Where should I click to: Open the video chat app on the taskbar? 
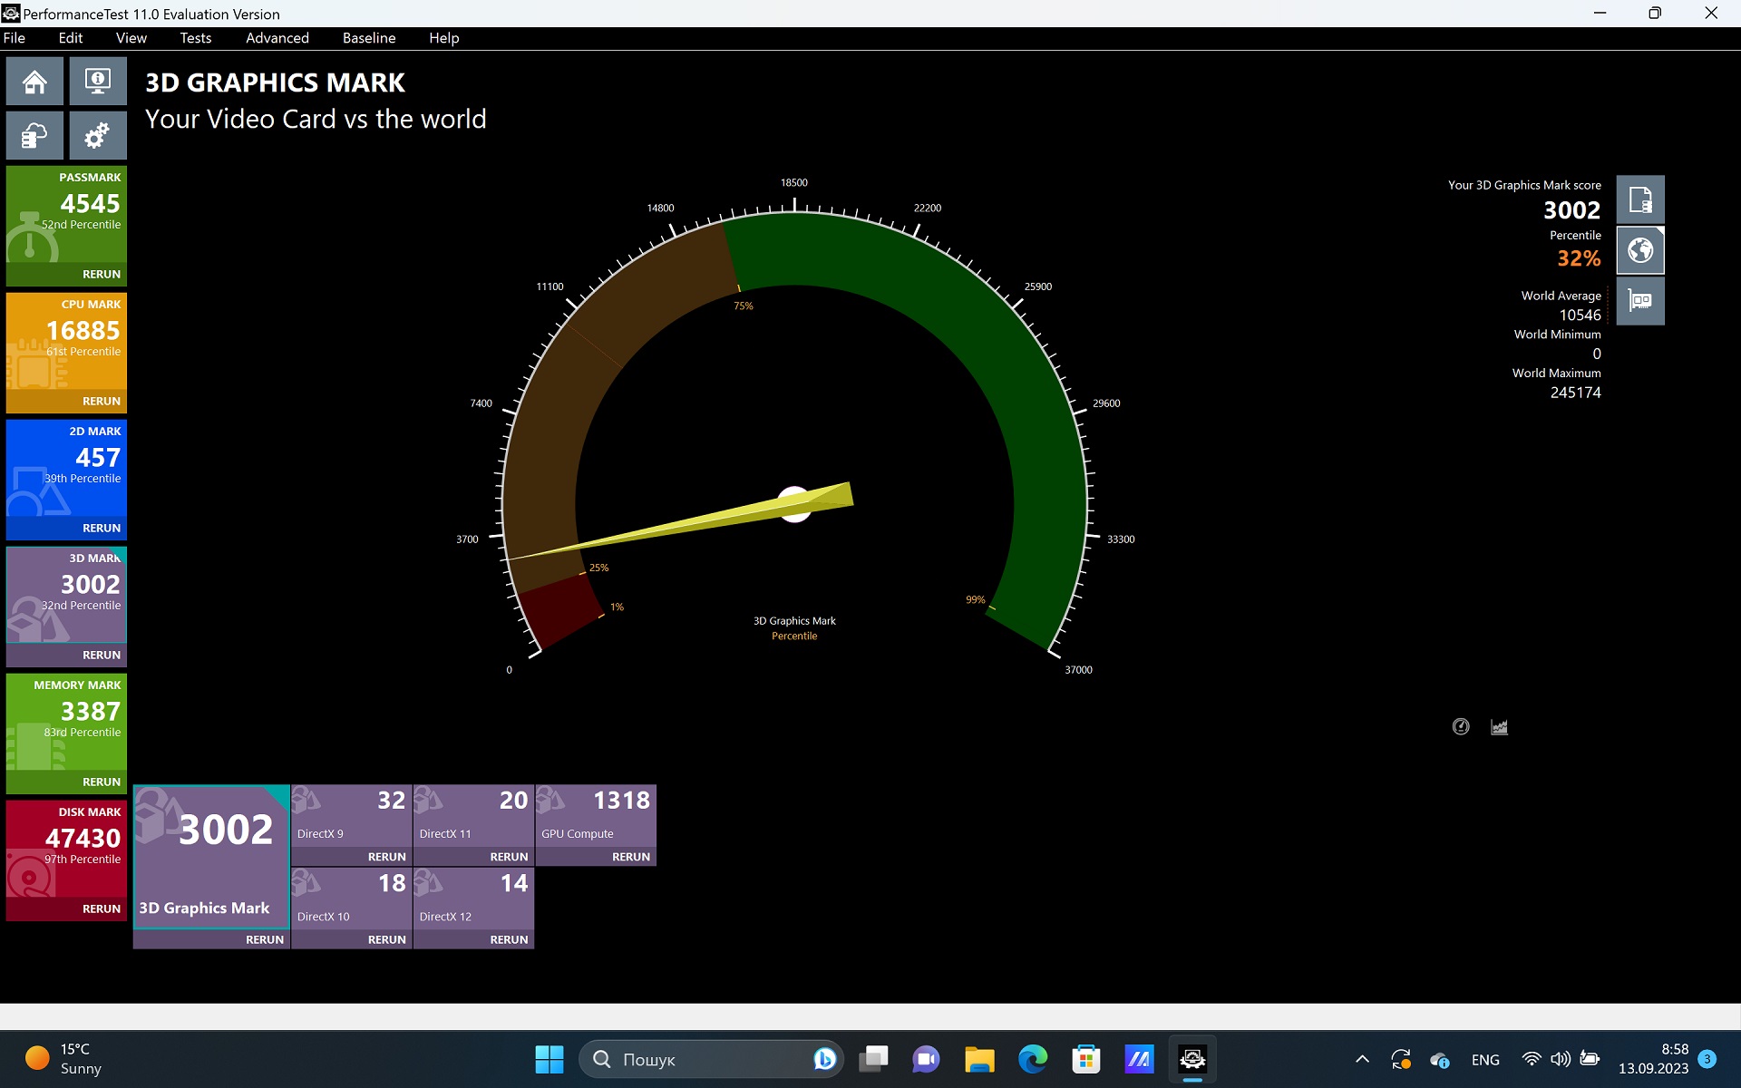click(x=927, y=1059)
